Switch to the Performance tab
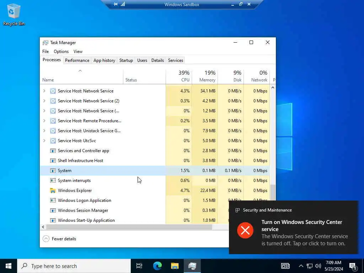 tap(77, 60)
